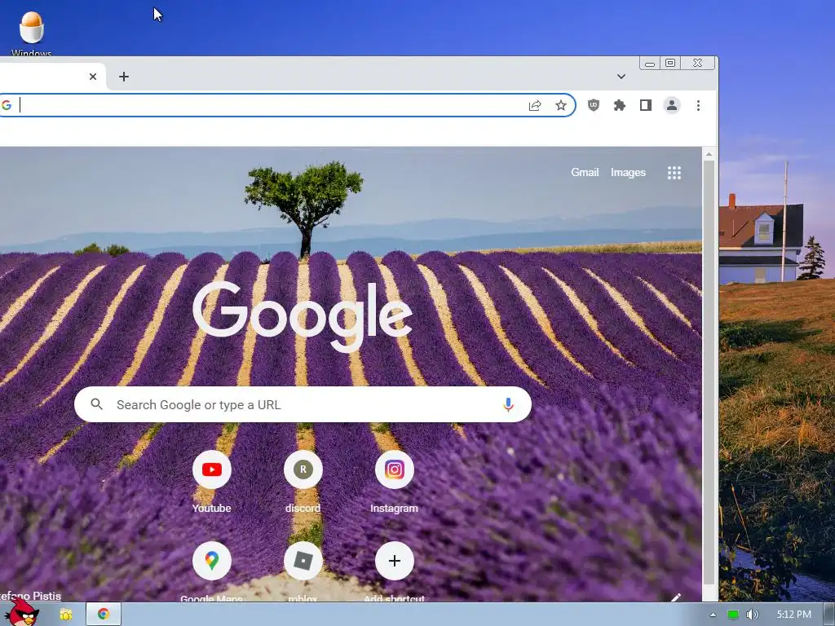835x626 pixels.
Task: Open the yellow taskbar icon beside the start button
Action: point(66,615)
